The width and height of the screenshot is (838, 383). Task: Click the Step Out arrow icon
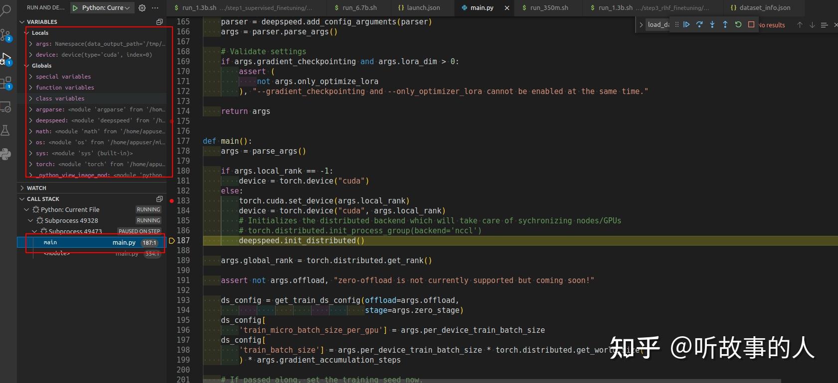[725, 24]
